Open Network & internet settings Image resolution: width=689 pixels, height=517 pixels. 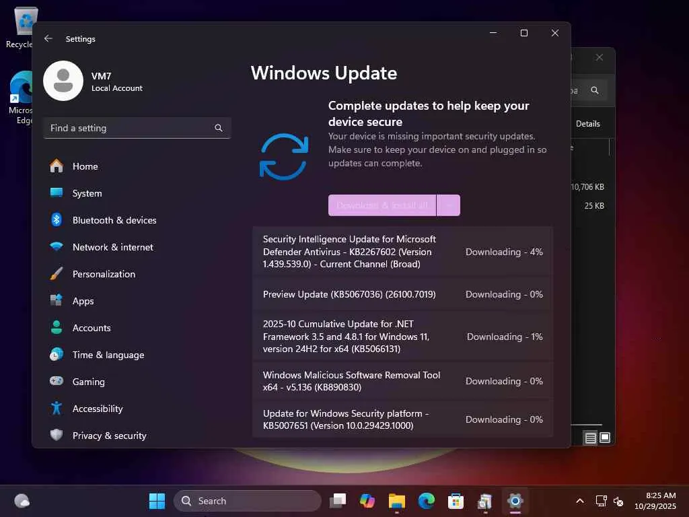tap(137, 247)
